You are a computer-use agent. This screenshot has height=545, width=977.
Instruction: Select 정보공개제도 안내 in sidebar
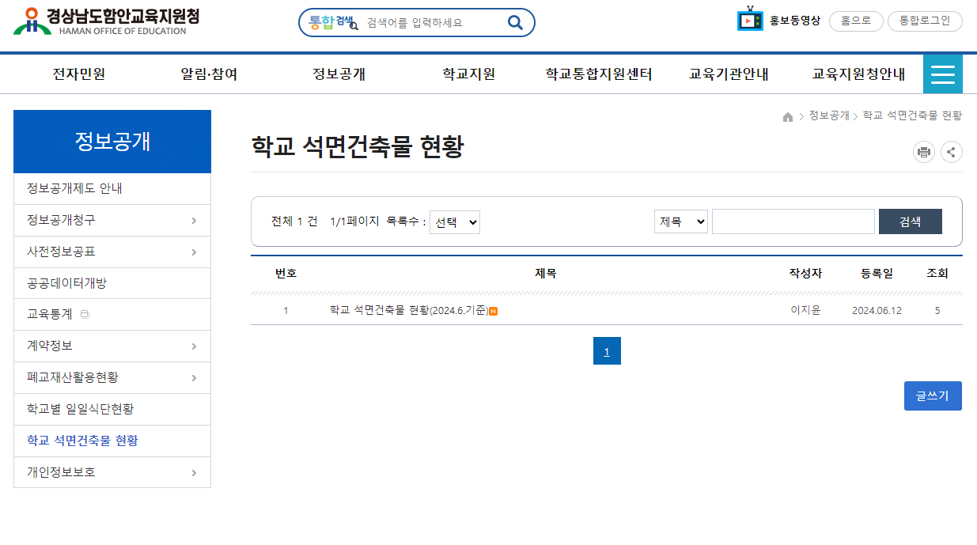click(x=112, y=189)
